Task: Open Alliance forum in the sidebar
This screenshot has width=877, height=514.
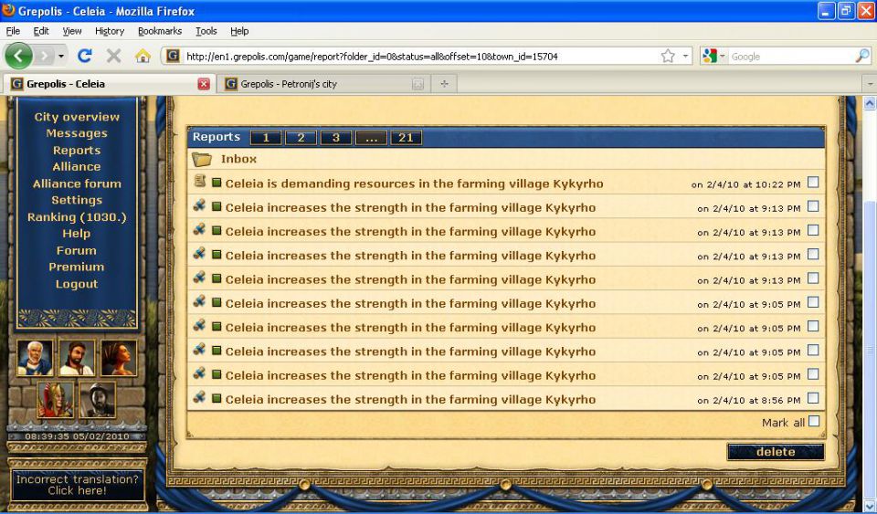Action: pyautogui.click(x=77, y=184)
